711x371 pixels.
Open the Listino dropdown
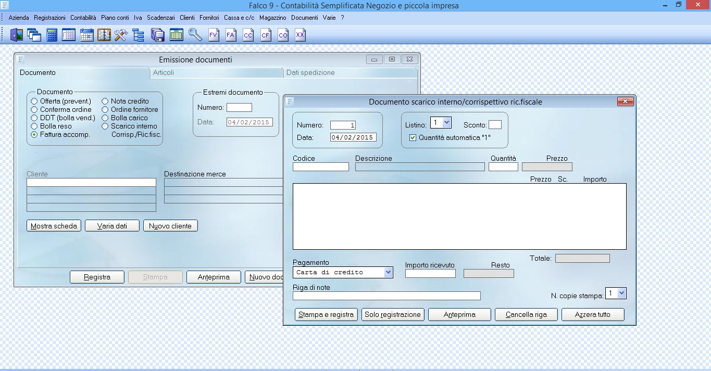point(446,123)
